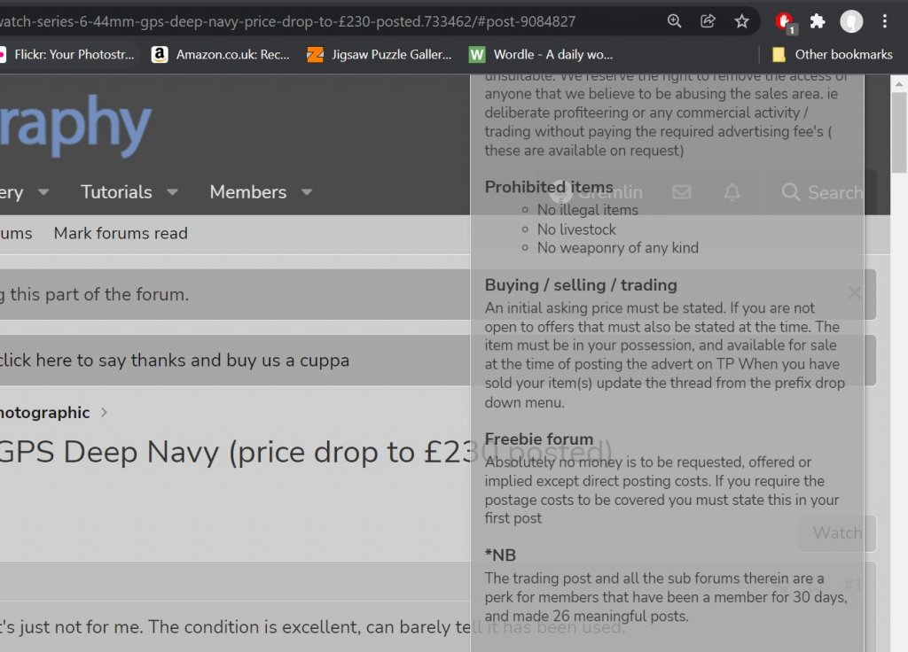The image size is (908, 652).
Task: Open the red extension icon with badge
Action: (x=784, y=21)
